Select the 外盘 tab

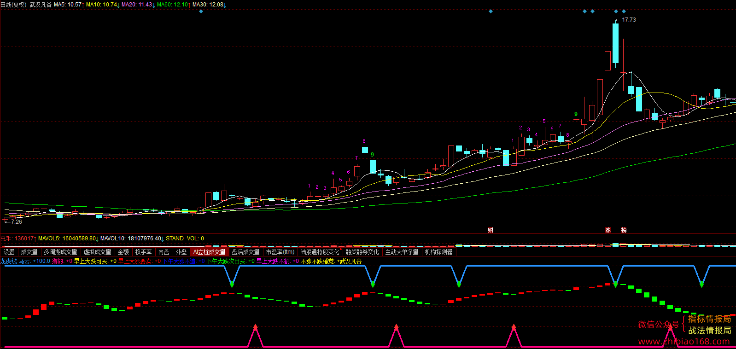[x=181, y=252]
